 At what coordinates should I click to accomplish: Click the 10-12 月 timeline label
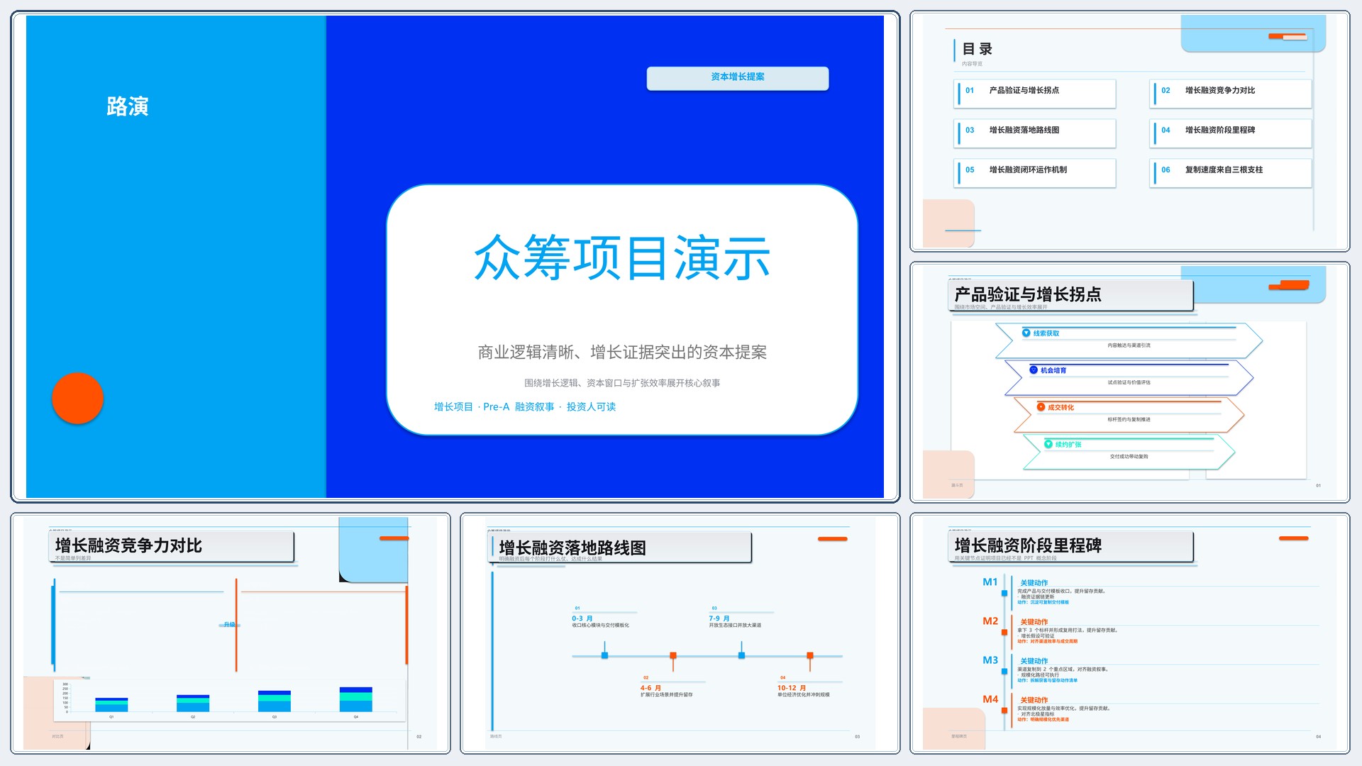[x=792, y=688]
